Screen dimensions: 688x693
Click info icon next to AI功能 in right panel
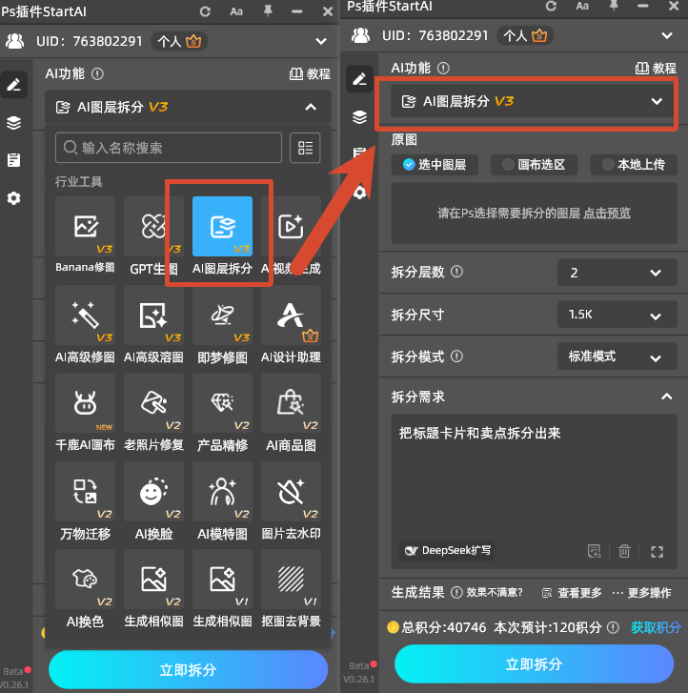point(443,68)
